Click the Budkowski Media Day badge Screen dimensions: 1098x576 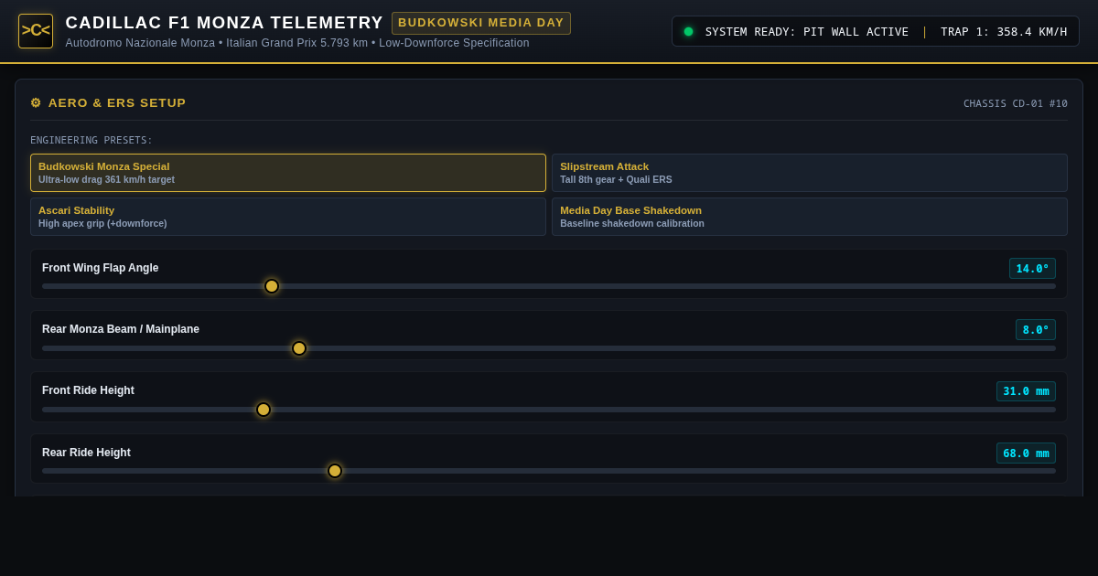pos(481,23)
